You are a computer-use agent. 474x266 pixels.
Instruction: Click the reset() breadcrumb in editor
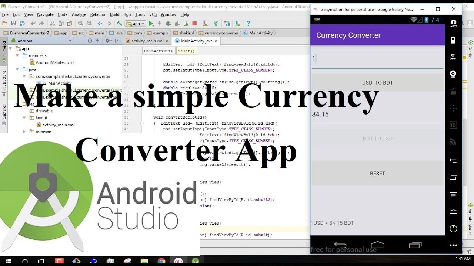[x=186, y=51]
